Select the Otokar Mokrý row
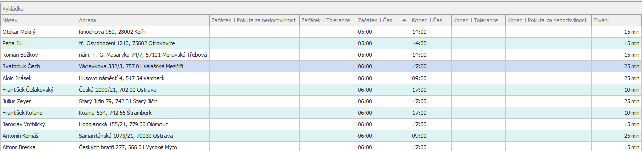The image size is (642, 151). coord(321,32)
